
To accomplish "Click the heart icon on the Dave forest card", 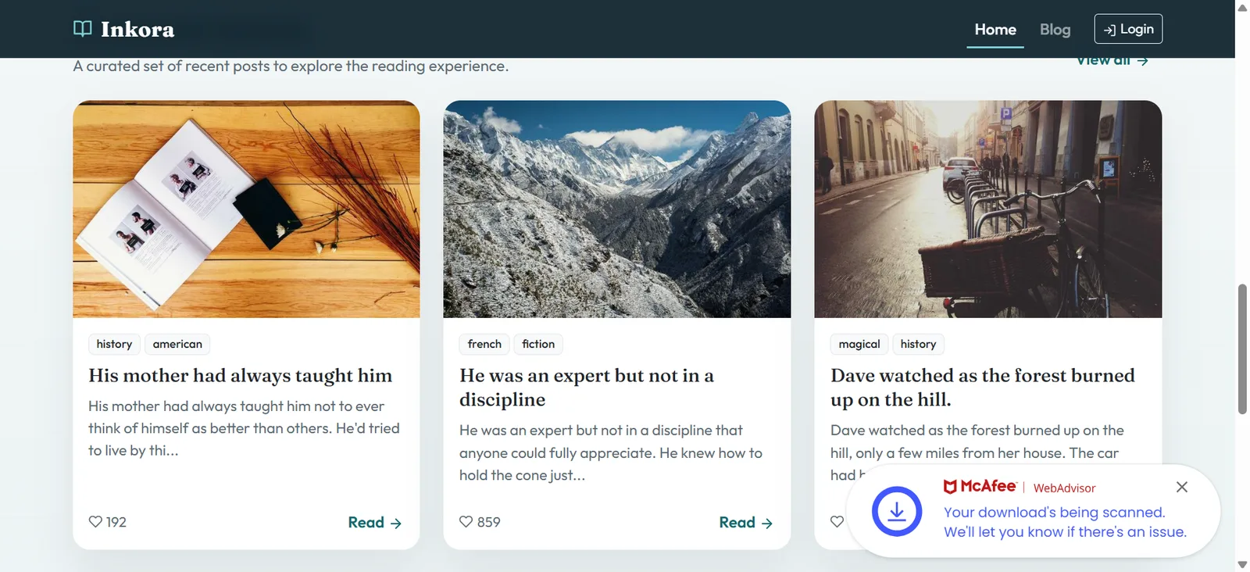I will (837, 521).
